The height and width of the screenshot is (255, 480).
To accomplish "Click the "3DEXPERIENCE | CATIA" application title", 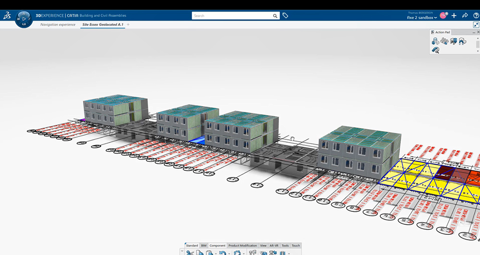I will click(x=57, y=15).
